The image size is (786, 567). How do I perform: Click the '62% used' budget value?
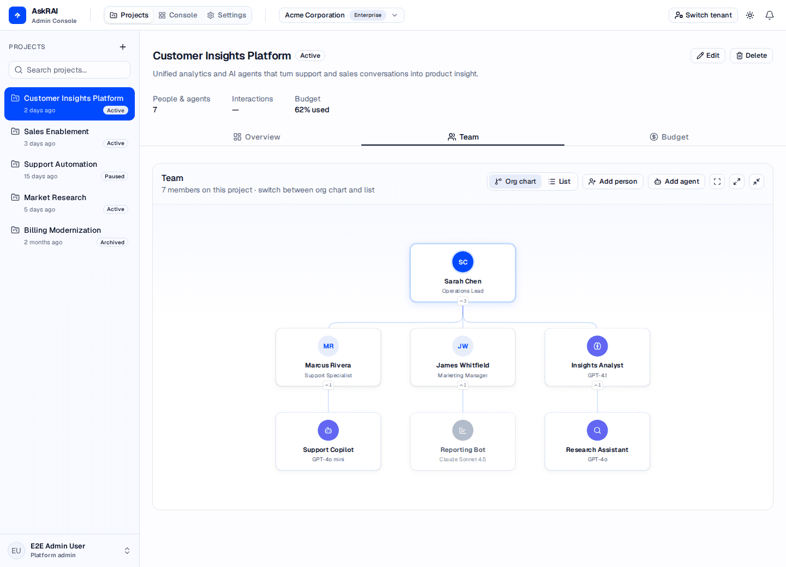click(x=312, y=110)
